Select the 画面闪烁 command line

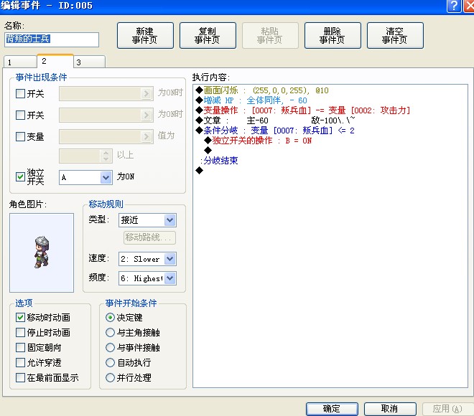[x=262, y=90]
